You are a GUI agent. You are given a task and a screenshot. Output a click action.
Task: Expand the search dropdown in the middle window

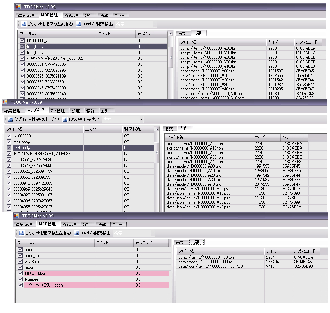pyautogui.click(x=141, y=120)
